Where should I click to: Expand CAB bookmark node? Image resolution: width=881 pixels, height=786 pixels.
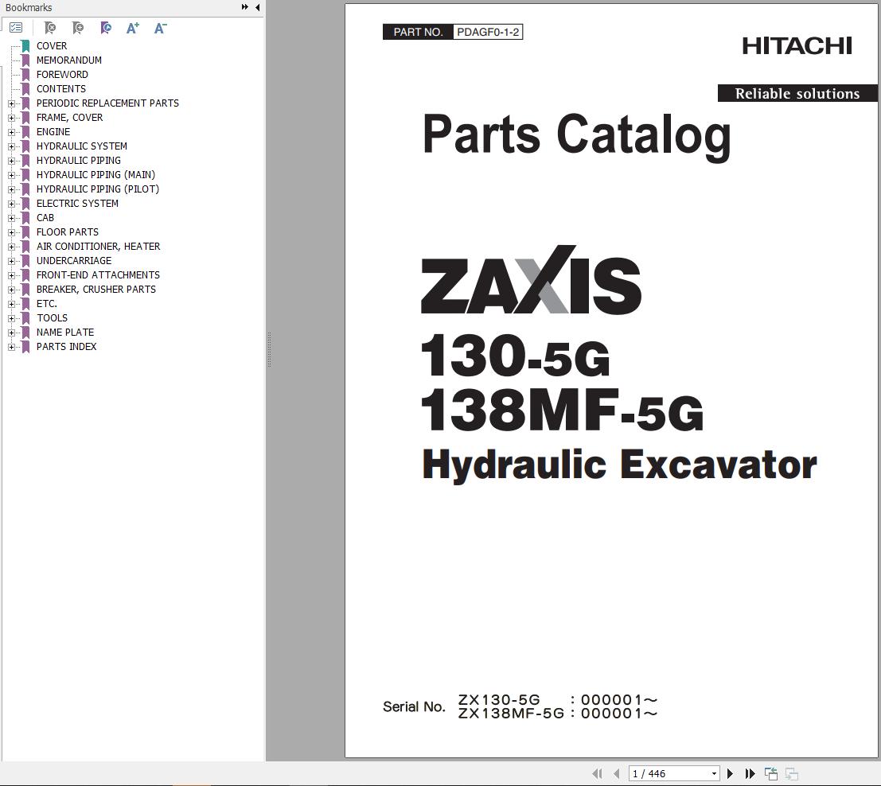(x=11, y=218)
